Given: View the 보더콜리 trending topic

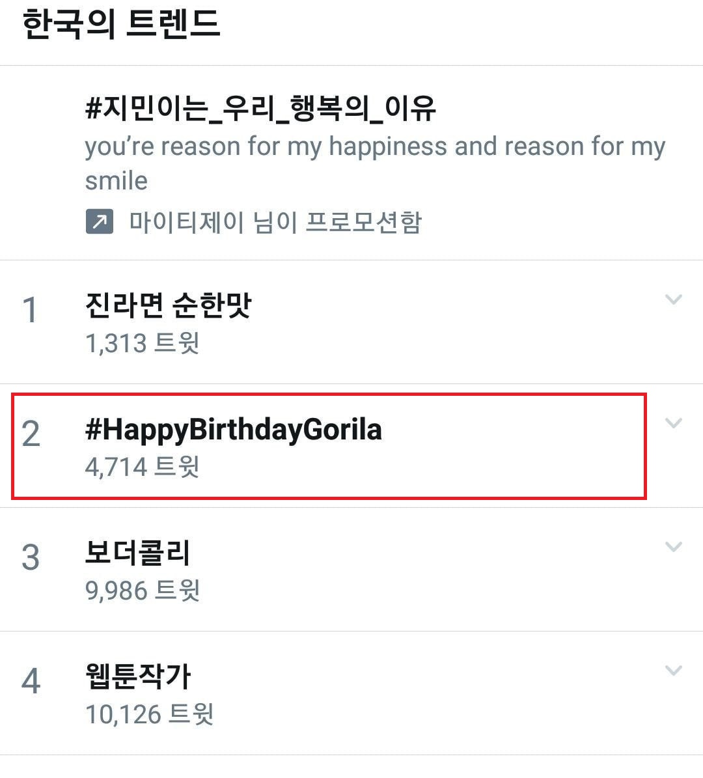Looking at the screenshot, I should [x=137, y=553].
